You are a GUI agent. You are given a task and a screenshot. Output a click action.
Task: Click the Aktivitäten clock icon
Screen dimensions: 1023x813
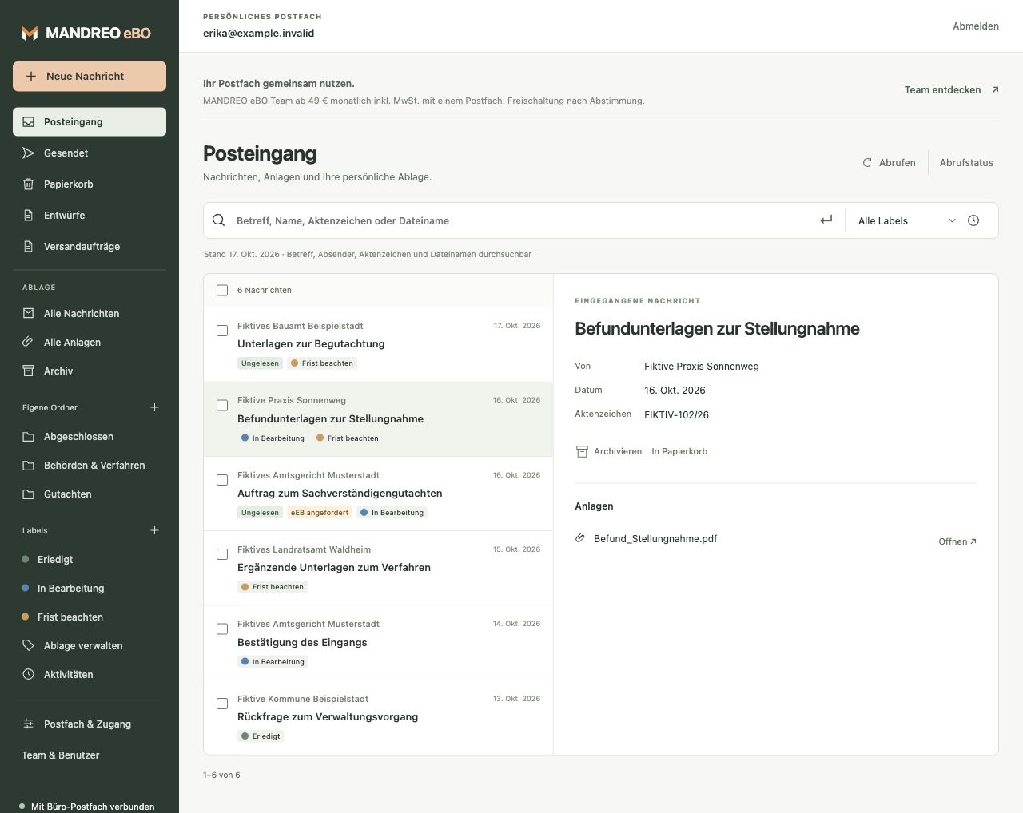click(29, 674)
